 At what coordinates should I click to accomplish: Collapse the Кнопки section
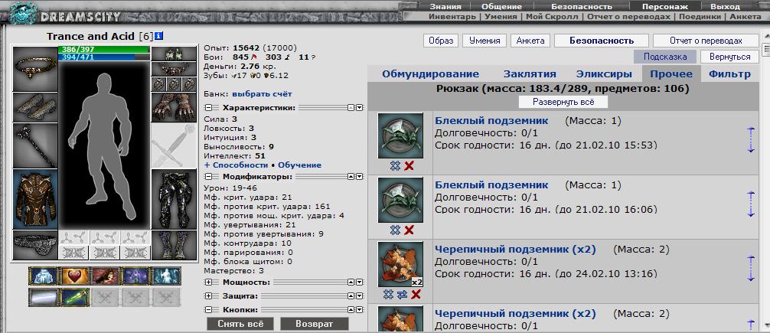[x=208, y=310]
